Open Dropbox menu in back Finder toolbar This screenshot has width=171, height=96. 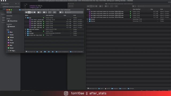(134, 6)
